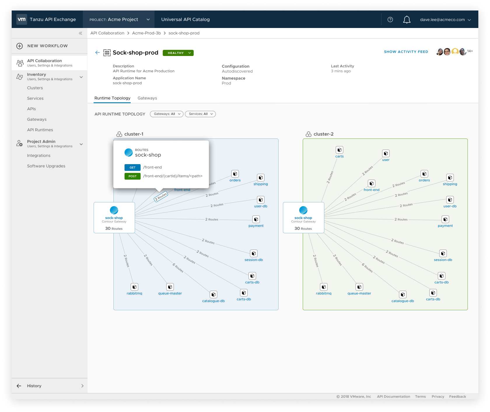490x412 pixels.
Task: Select the carts-db node beside catalogue-db in cluster-2
Action: pyautogui.click(x=433, y=293)
